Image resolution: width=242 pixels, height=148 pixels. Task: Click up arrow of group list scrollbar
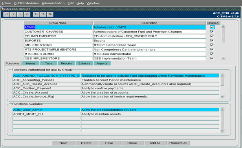pyautogui.click(x=223, y=26)
